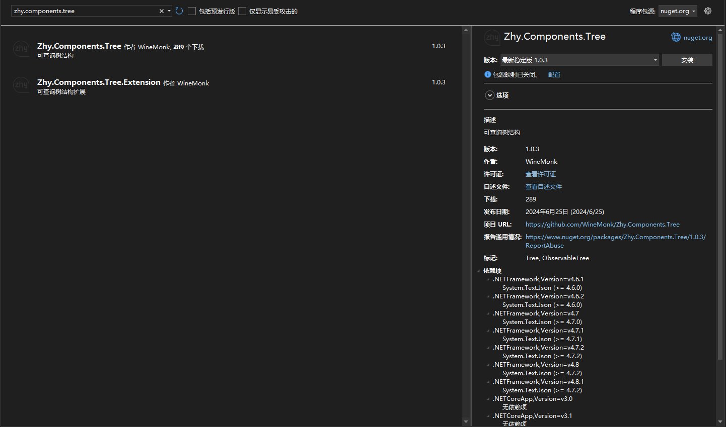Open 查看许可证 view license link
The image size is (726, 427).
[541, 174]
